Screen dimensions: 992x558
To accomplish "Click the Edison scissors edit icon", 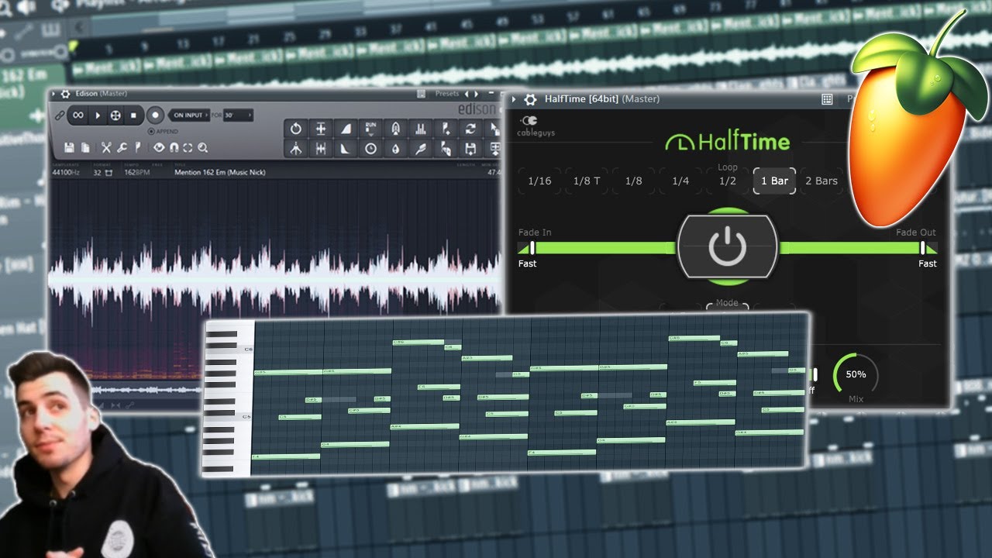I will coord(105,148).
